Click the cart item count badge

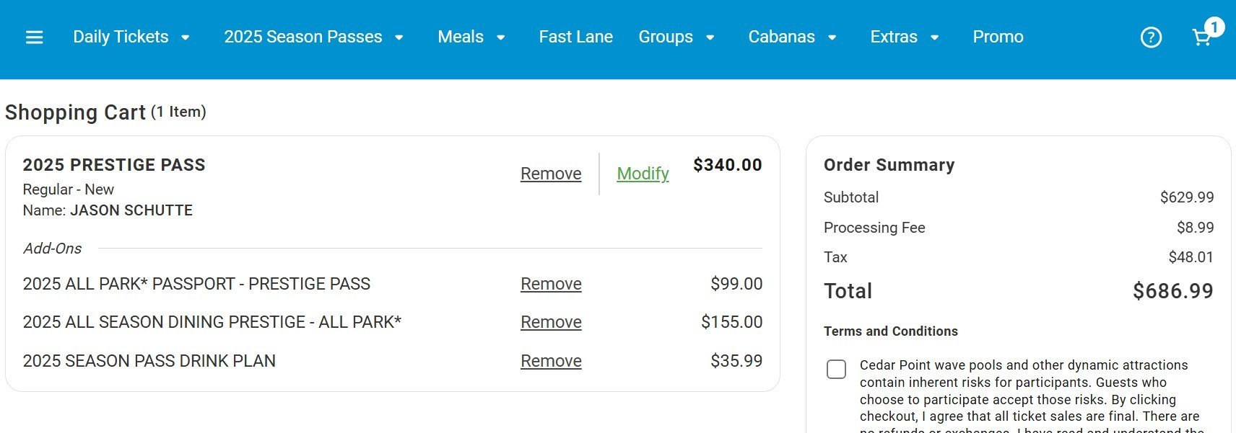(x=1214, y=27)
